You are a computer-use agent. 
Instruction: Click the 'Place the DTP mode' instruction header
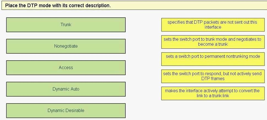(x=58, y=6)
